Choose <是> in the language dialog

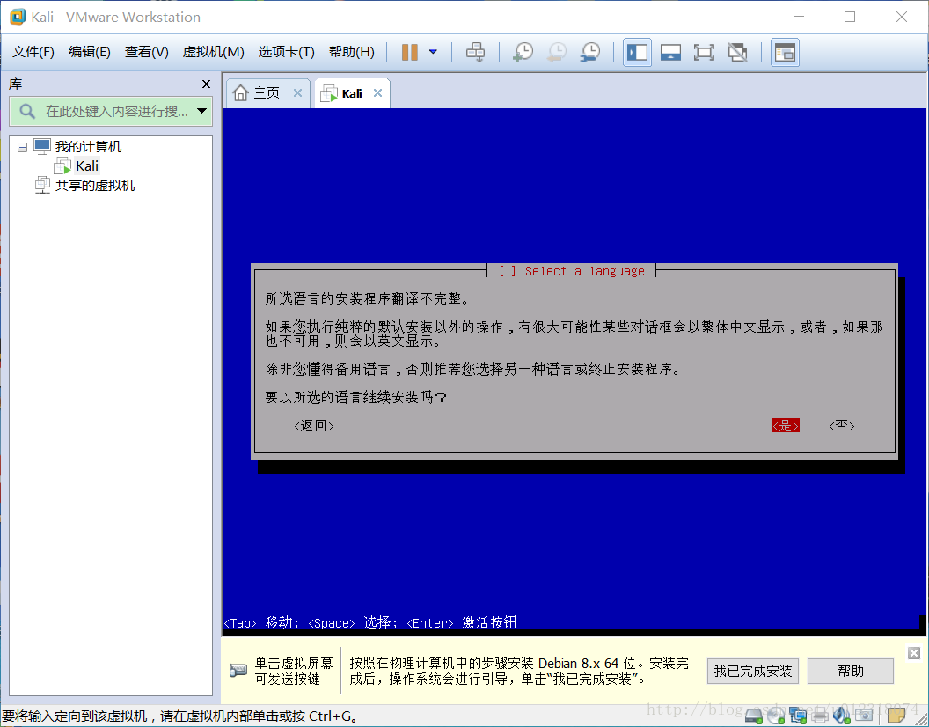point(785,426)
